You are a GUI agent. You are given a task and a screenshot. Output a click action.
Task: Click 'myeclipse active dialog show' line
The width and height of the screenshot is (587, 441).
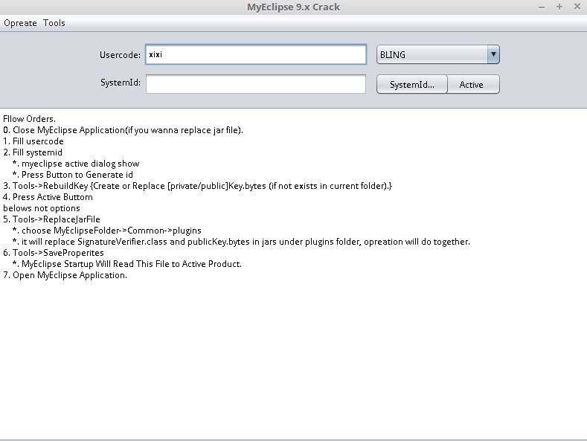(x=76, y=164)
